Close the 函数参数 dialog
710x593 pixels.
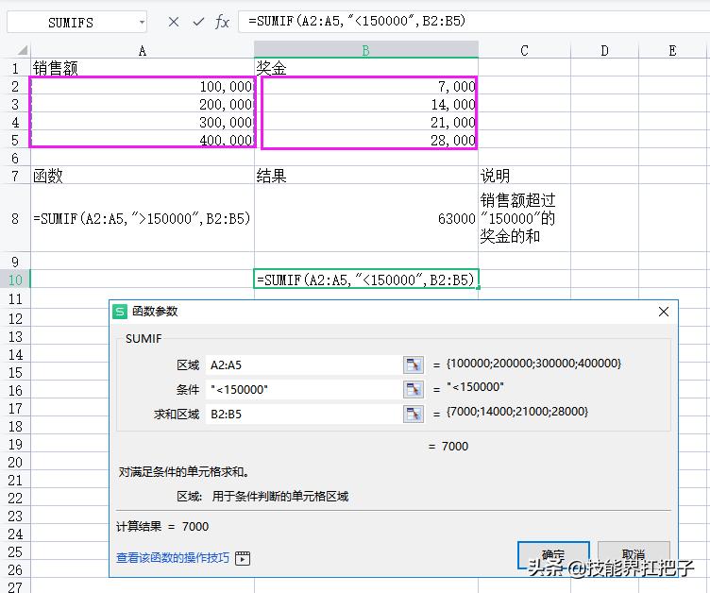pyautogui.click(x=664, y=312)
